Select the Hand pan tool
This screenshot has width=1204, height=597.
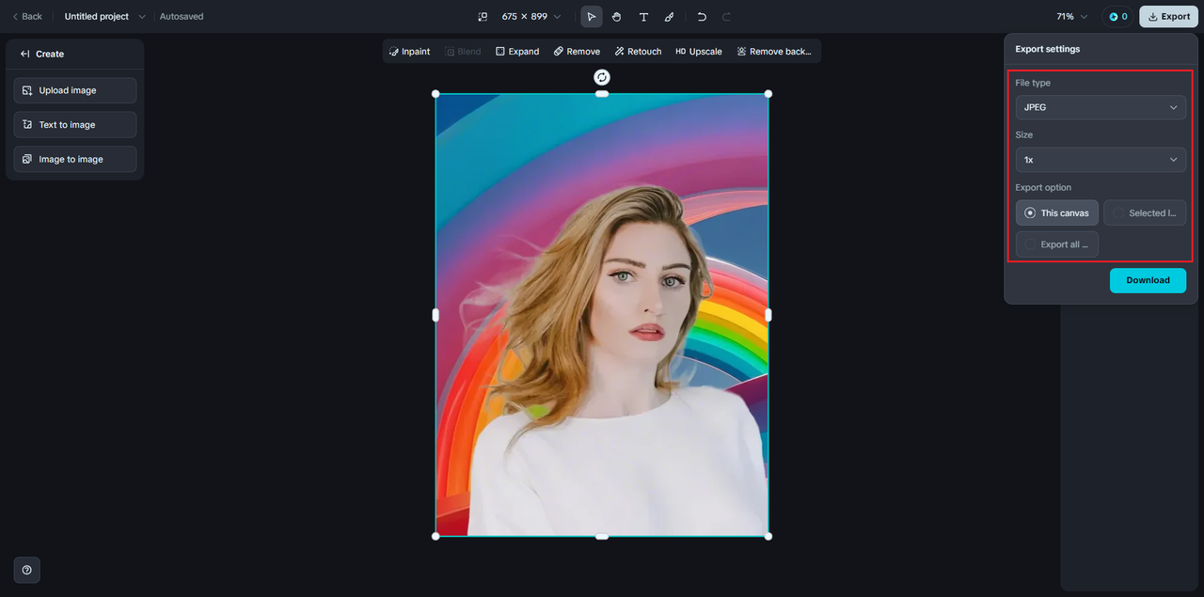click(x=617, y=17)
